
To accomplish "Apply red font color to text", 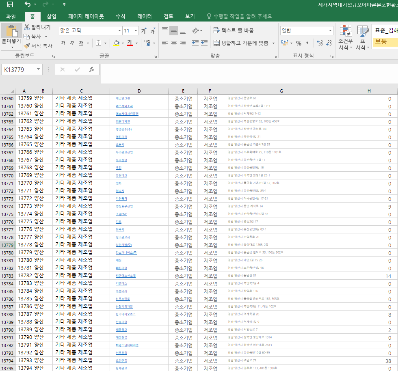I will click(130, 43).
